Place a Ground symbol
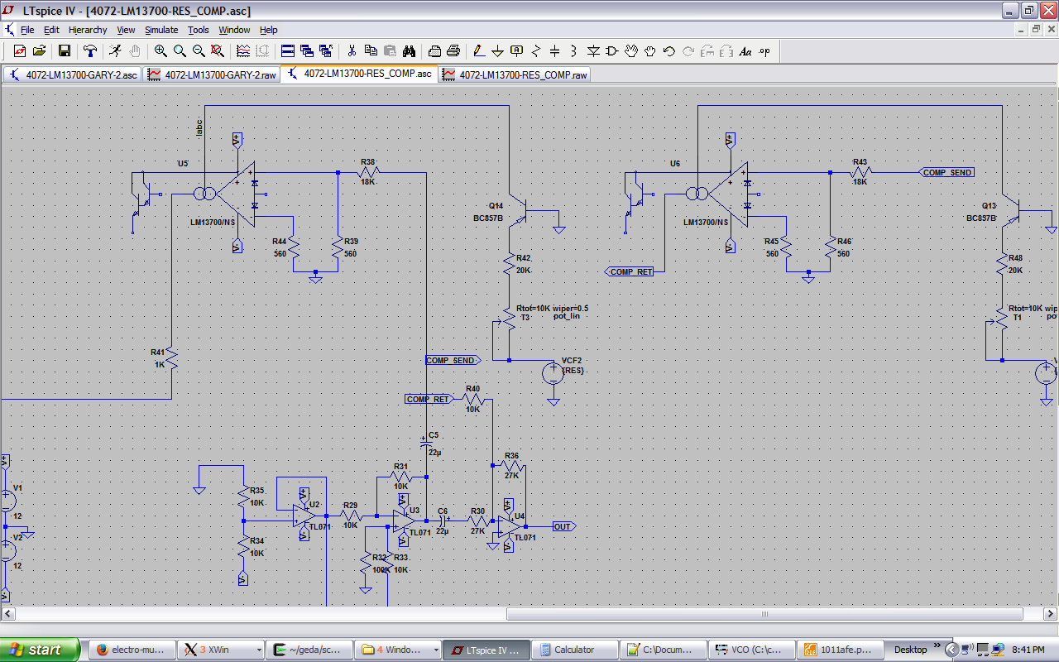 point(497,50)
